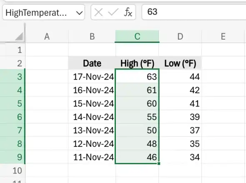Click the Insert Function fx icon
The width and height of the screenshot is (246, 183).
pyautogui.click(x=128, y=12)
